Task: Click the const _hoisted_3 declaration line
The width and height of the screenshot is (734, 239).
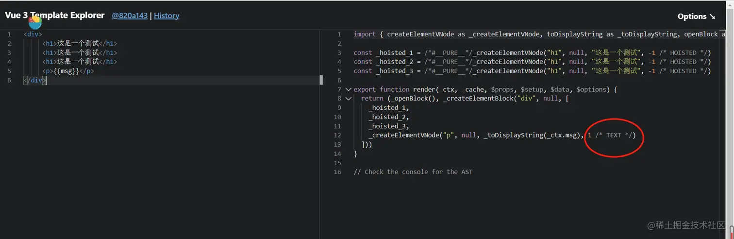Action: click(532, 71)
